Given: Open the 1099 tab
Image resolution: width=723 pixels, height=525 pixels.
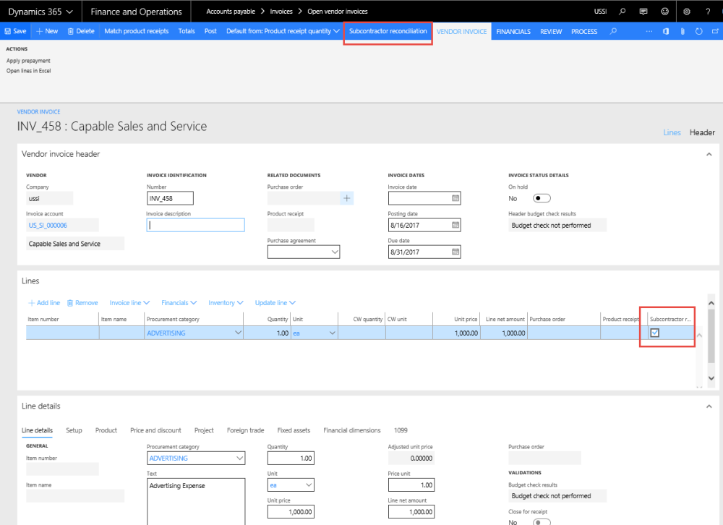Looking at the screenshot, I should coord(401,430).
